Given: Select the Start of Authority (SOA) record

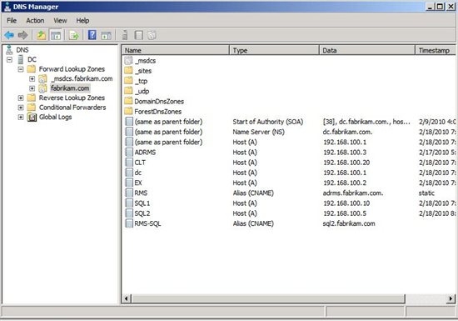Looking at the screenshot, I should (x=289, y=122).
